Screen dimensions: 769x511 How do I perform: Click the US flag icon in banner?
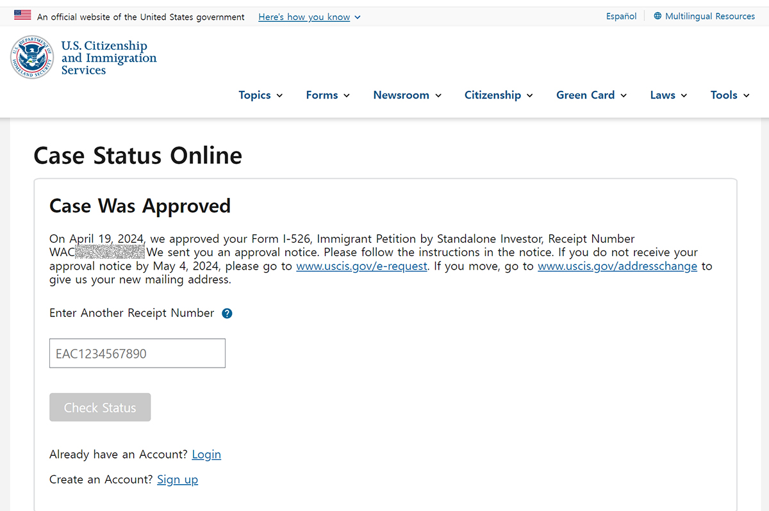pos(22,15)
